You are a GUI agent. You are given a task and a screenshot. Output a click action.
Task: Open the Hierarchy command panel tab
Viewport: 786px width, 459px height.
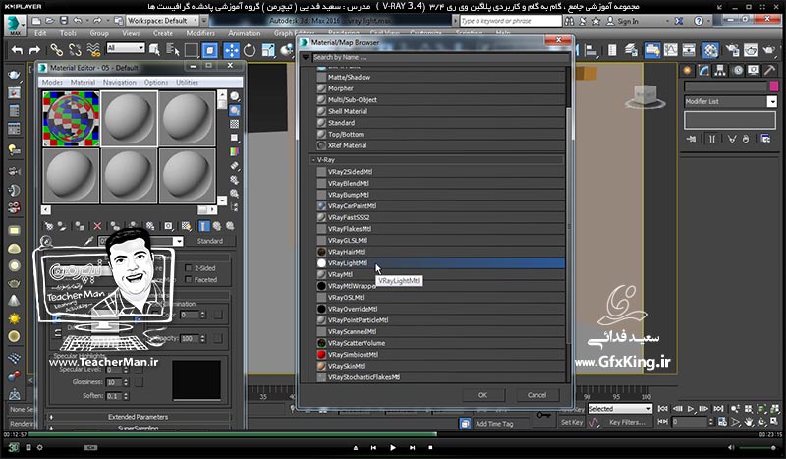pos(720,70)
